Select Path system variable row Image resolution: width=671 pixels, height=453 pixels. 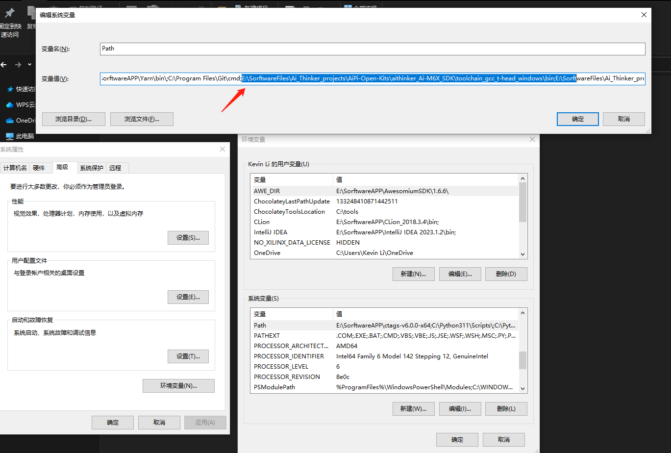point(384,326)
